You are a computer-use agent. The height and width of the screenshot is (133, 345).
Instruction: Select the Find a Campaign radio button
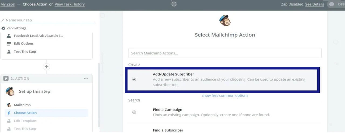click(134, 112)
